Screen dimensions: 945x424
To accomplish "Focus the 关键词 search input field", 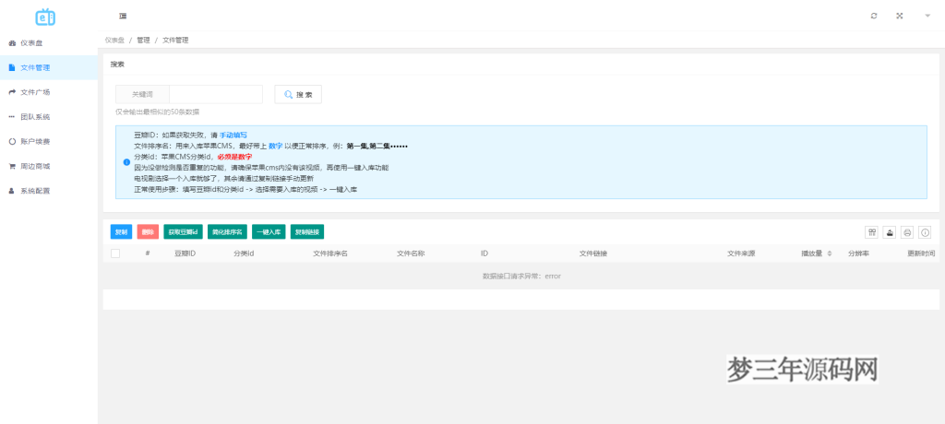I will point(216,95).
